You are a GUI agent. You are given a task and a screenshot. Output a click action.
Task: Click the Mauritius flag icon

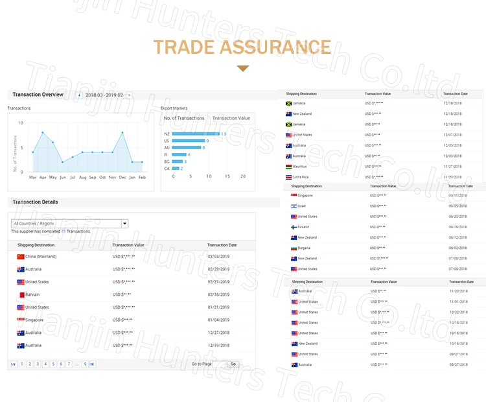(288, 167)
